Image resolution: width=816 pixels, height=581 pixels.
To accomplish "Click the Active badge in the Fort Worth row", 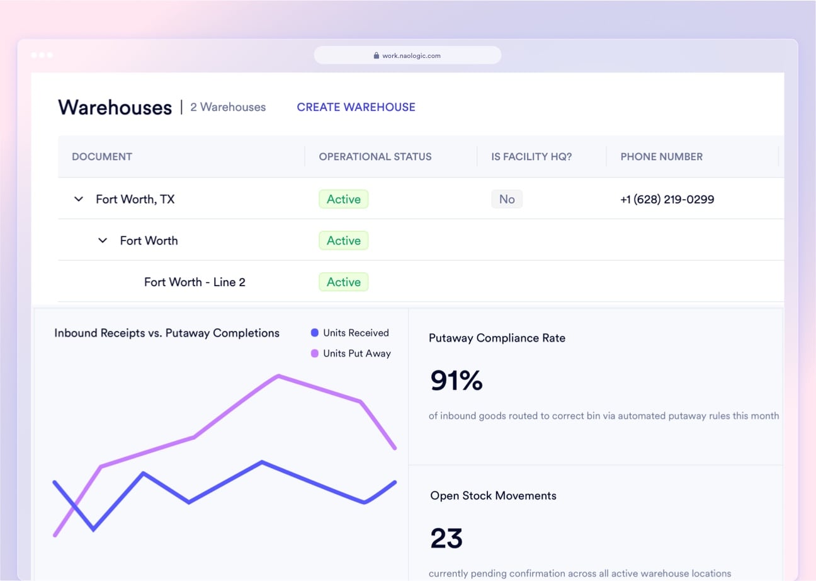I will coord(343,240).
